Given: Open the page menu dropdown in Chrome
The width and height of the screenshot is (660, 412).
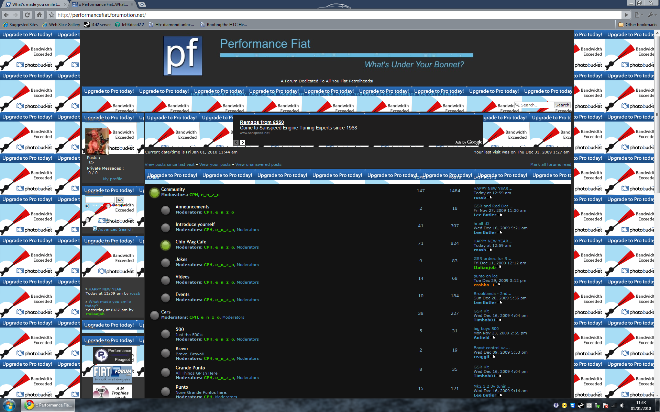Looking at the screenshot, I should pos(638,15).
